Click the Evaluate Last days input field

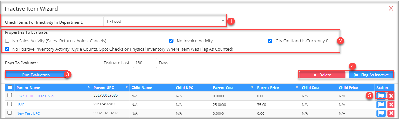coord(145,63)
